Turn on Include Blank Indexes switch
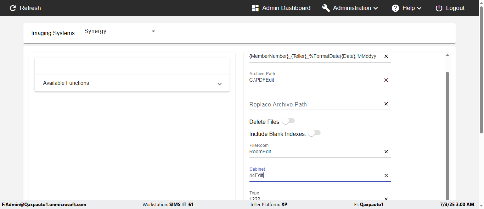 click(x=314, y=133)
